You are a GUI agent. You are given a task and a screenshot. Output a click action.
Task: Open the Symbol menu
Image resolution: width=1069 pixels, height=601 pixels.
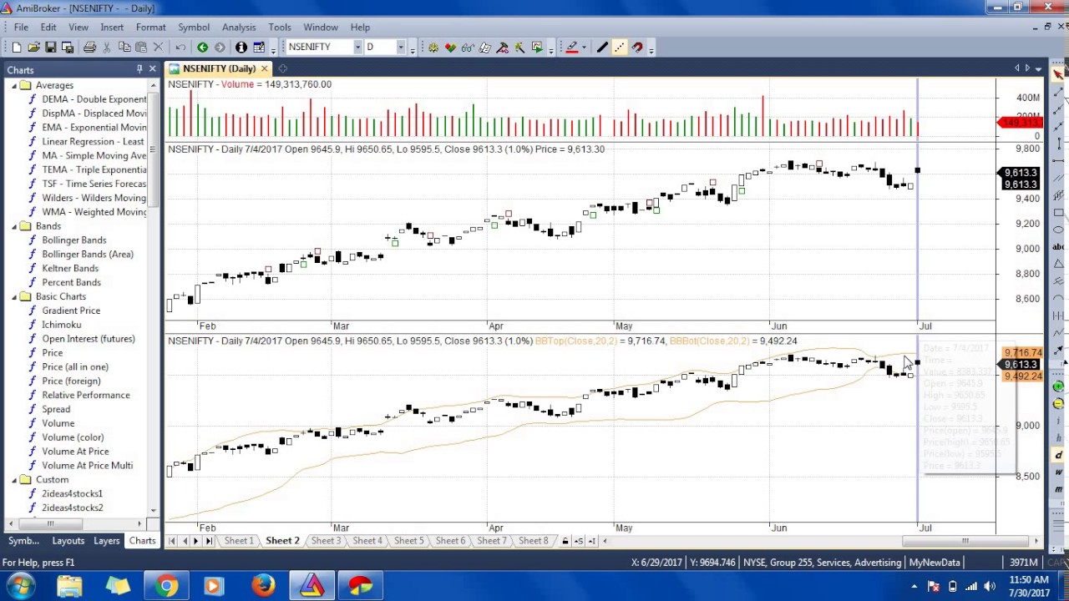pyautogui.click(x=194, y=28)
